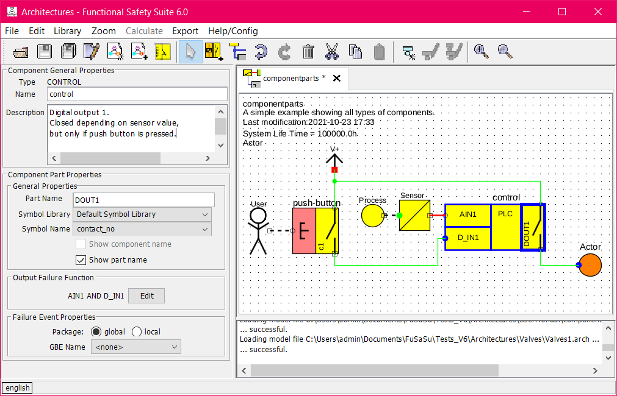This screenshot has height=396, width=617.
Task: Click the copy icon in toolbar
Action: pos(355,52)
